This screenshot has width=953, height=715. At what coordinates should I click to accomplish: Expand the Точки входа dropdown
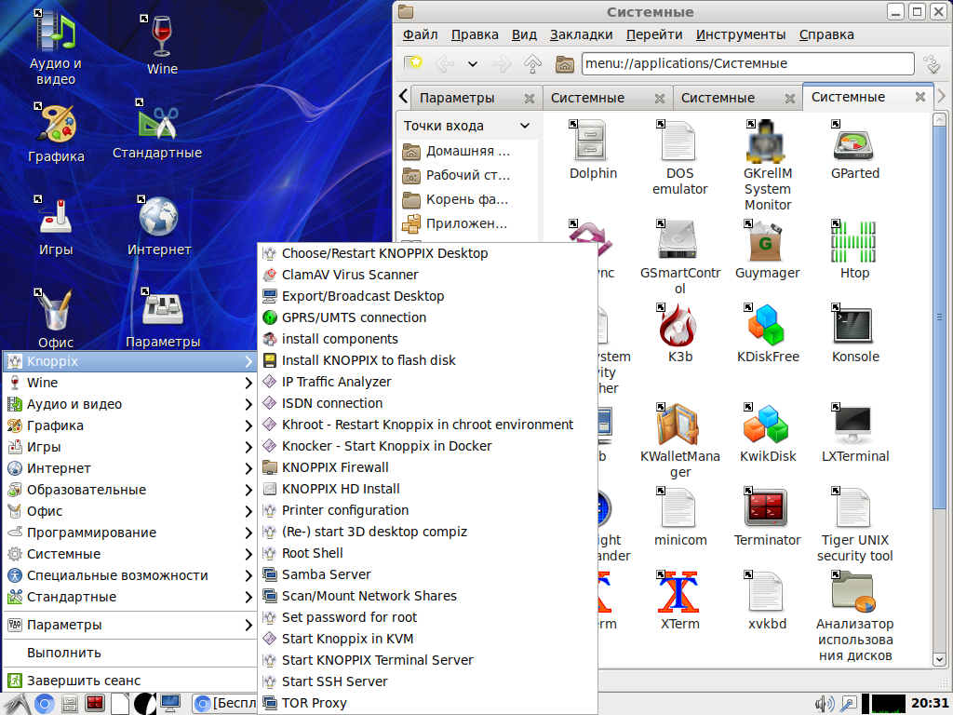[525, 126]
